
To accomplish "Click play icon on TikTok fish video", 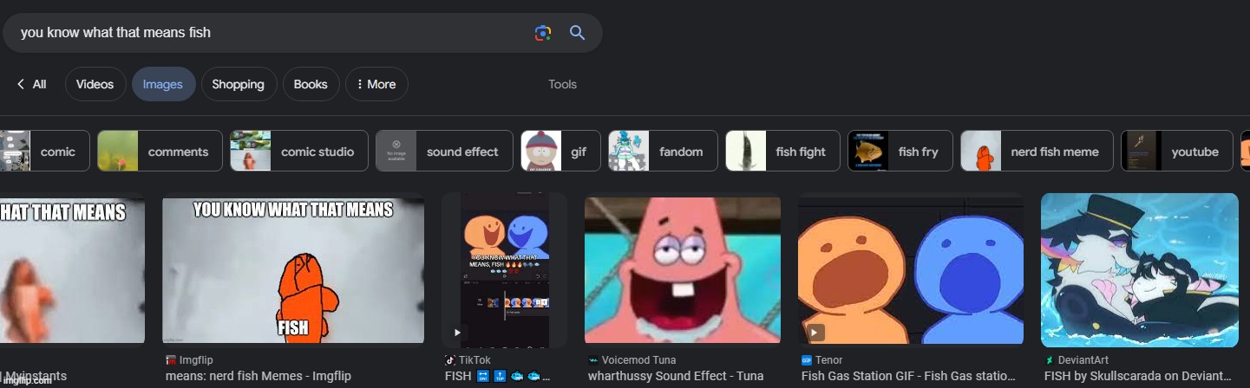I will [x=457, y=333].
